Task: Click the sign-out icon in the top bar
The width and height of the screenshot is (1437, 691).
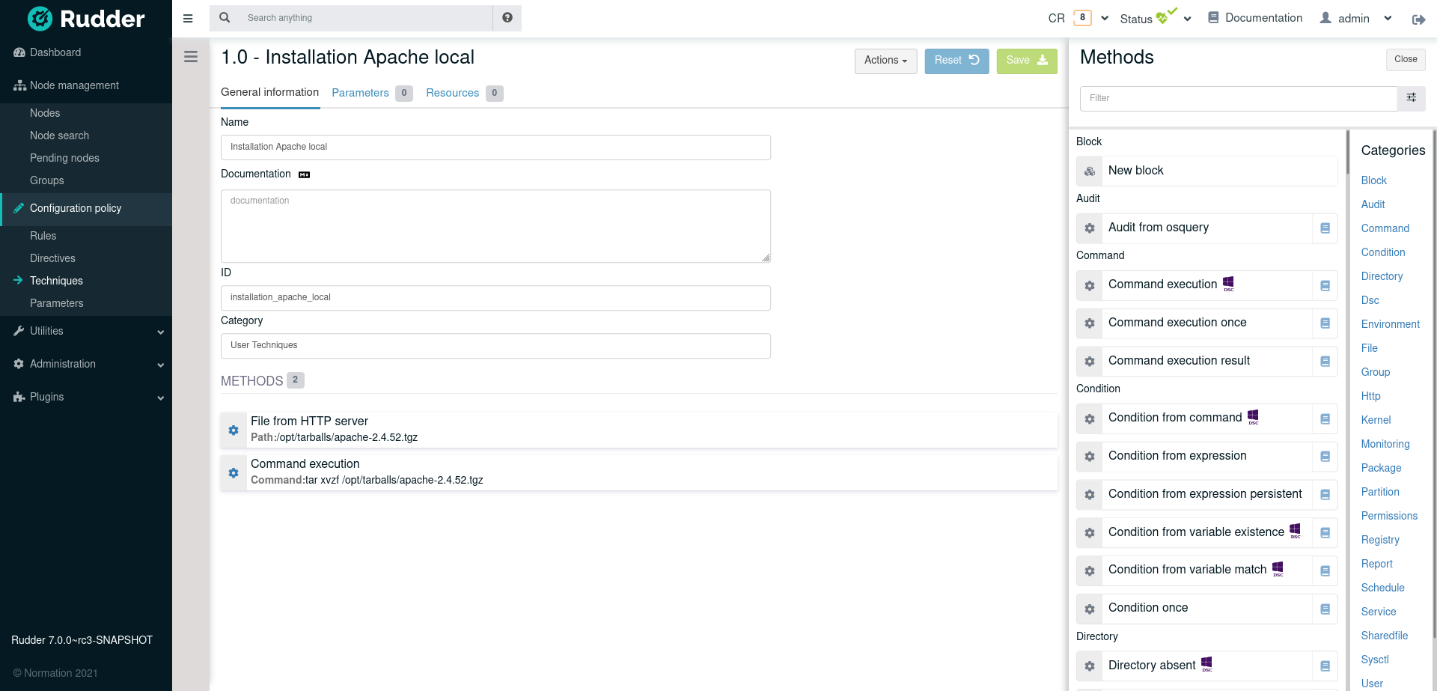Action: [1419, 19]
